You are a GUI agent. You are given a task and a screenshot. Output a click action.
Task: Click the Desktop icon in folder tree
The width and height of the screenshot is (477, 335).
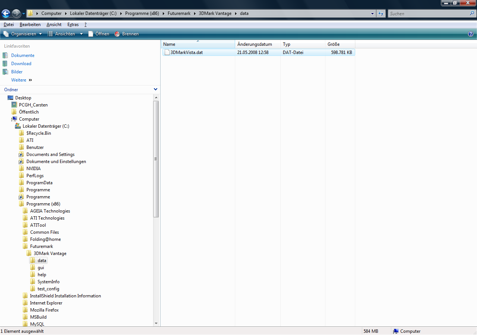10,98
